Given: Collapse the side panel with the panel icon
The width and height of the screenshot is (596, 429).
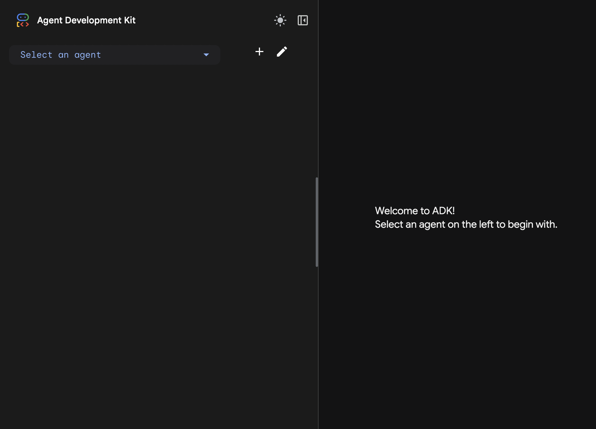Looking at the screenshot, I should click(x=303, y=20).
